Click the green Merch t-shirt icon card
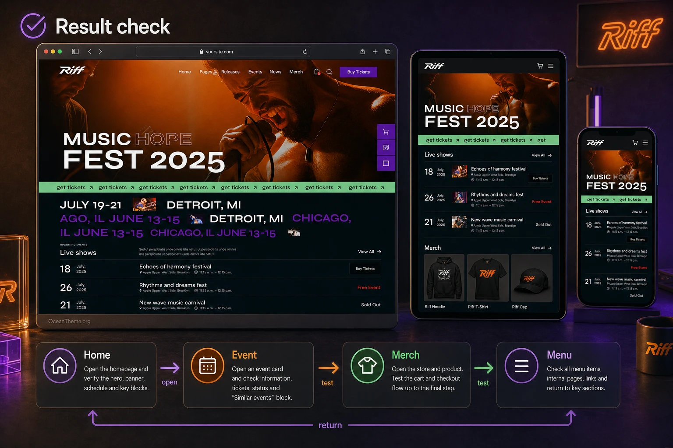Screen dimensions: 673x448 pyautogui.click(x=368, y=365)
